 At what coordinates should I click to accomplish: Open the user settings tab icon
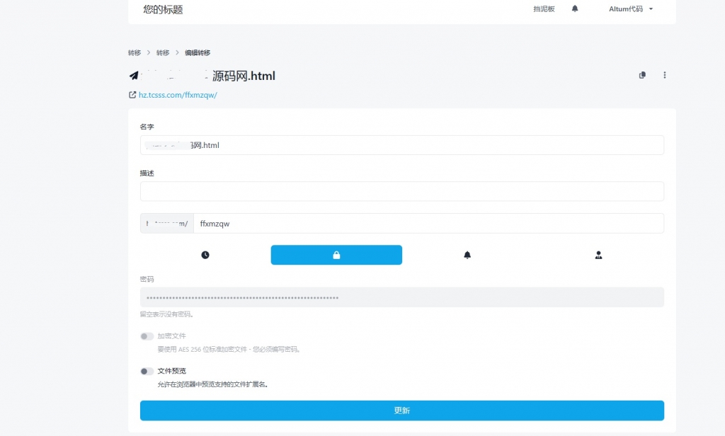tap(598, 255)
